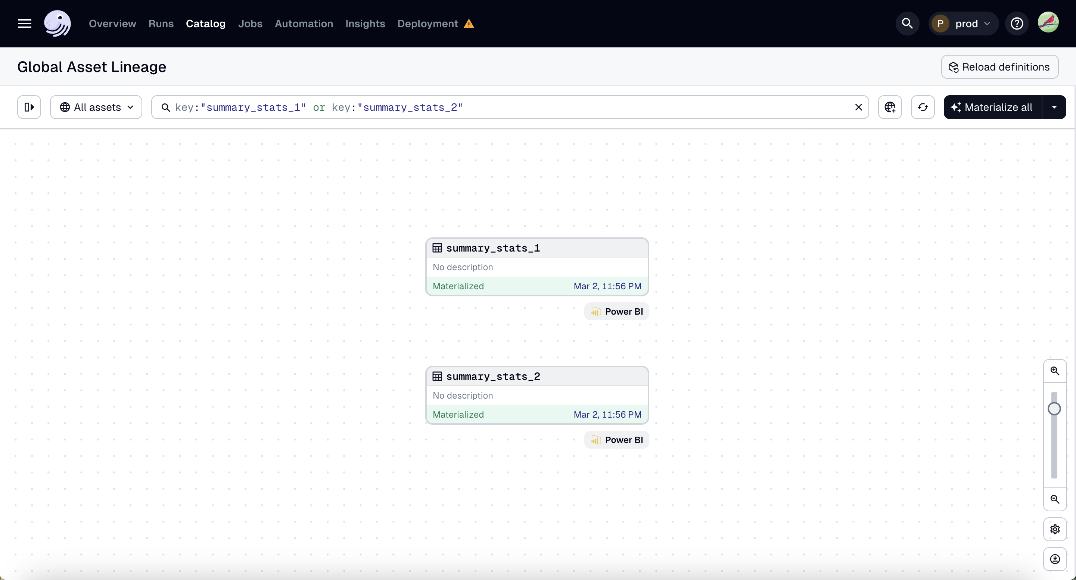Click the refresh/reload lineage icon
The height and width of the screenshot is (580, 1076).
point(923,106)
